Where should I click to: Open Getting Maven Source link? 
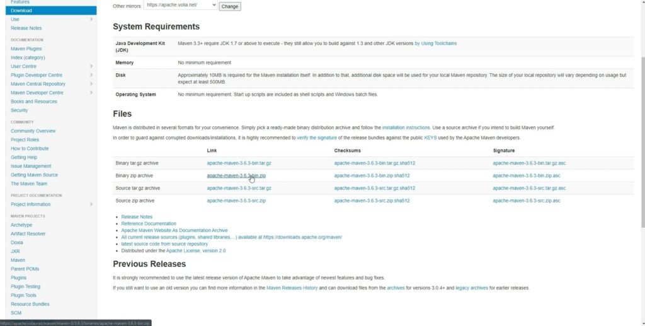click(x=34, y=175)
